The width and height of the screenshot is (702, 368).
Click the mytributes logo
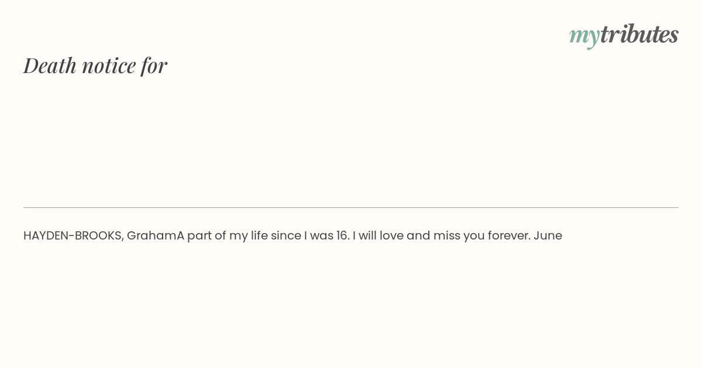pyautogui.click(x=624, y=35)
